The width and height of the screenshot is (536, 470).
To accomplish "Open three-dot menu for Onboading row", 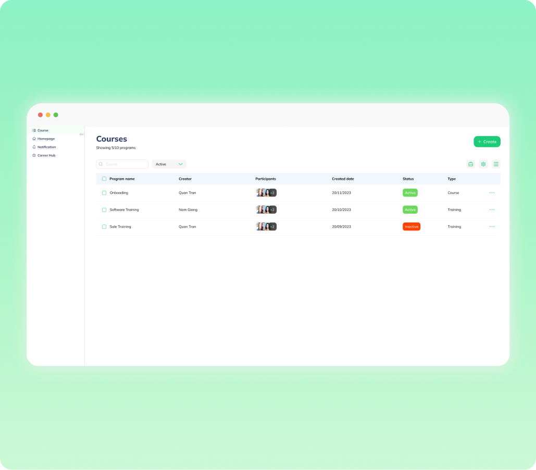I will [x=492, y=193].
